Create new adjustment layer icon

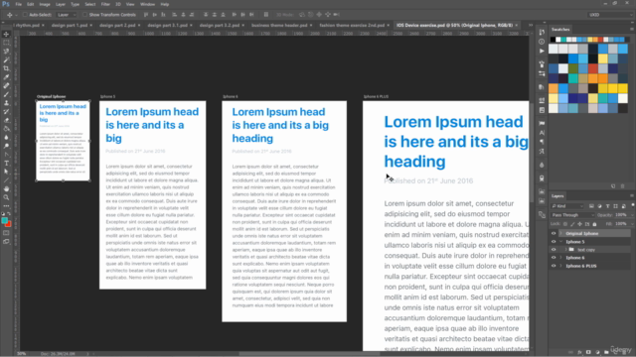597,352
